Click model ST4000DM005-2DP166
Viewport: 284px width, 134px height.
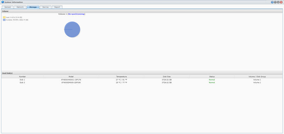point(71,83)
